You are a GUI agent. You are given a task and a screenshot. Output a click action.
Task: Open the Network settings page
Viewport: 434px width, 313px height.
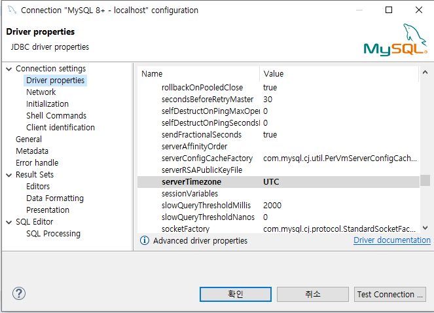(41, 92)
